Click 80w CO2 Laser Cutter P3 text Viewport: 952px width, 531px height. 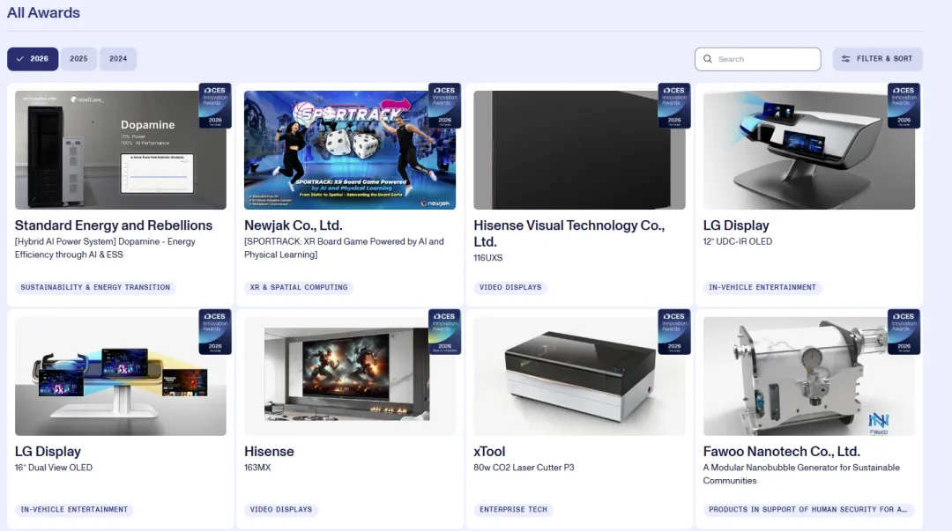click(524, 468)
